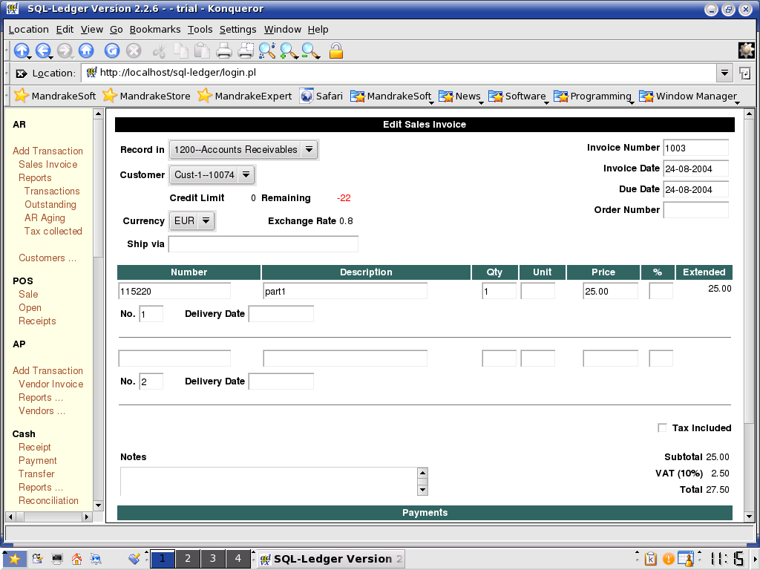Image resolution: width=760 pixels, height=570 pixels.
Task: Click the Home icon in the toolbar
Action: click(x=86, y=50)
